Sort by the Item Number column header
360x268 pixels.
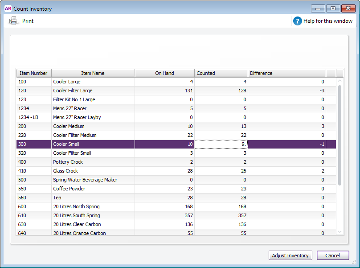pyautogui.click(x=34, y=73)
